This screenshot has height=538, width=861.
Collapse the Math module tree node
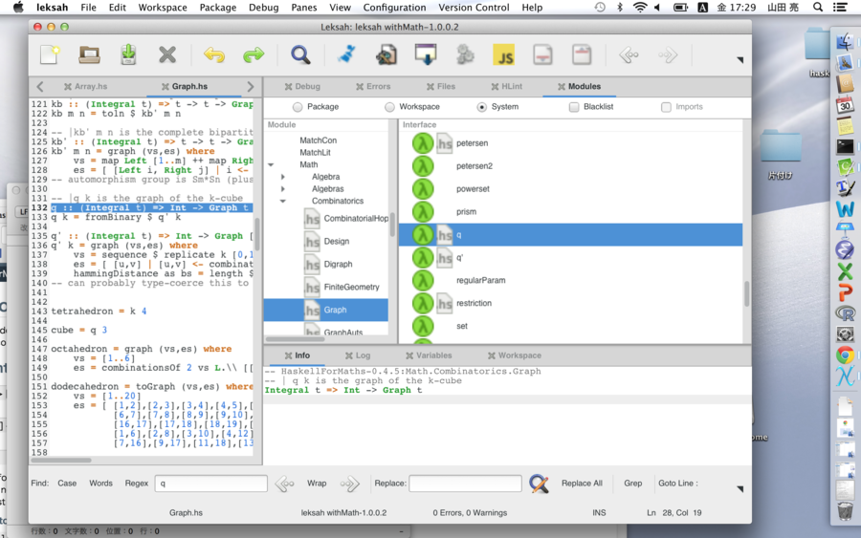click(271, 164)
